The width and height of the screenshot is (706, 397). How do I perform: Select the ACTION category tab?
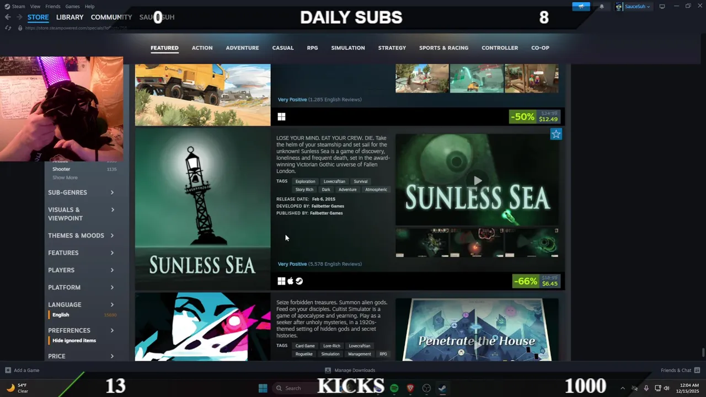click(x=202, y=48)
